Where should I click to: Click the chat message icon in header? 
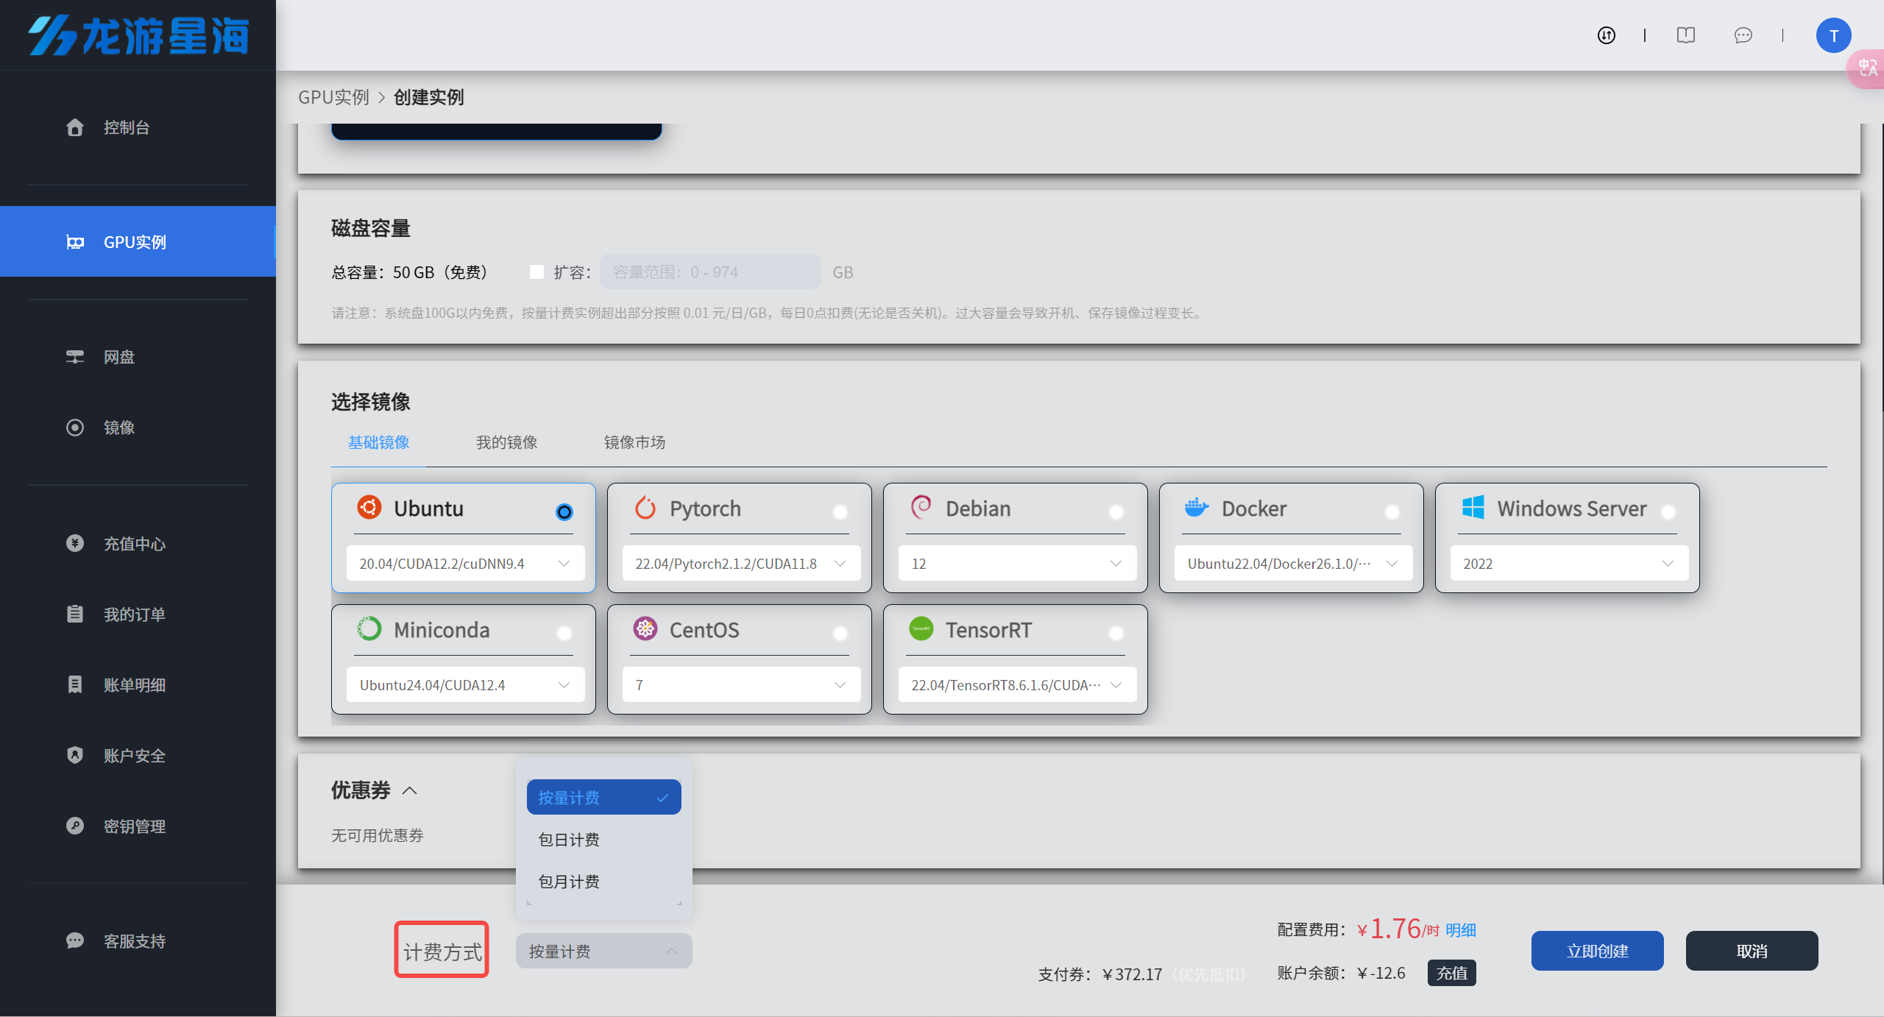pyautogui.click(x=1743, y=35)
